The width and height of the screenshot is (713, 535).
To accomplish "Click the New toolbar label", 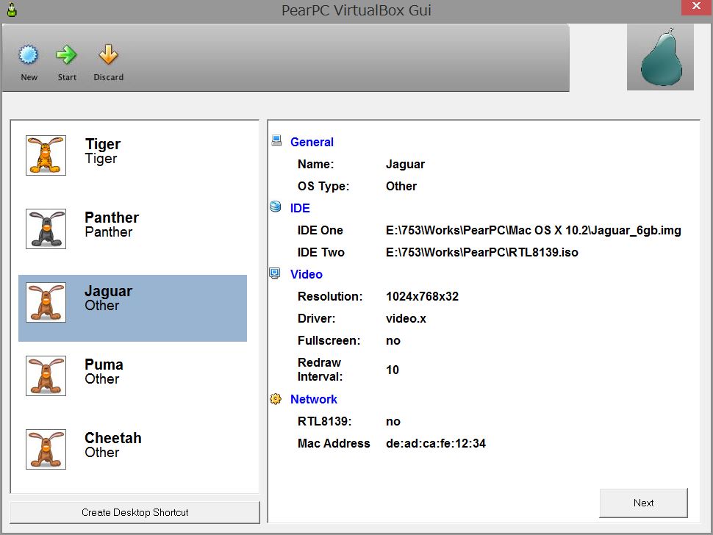I will coord(29,77).
